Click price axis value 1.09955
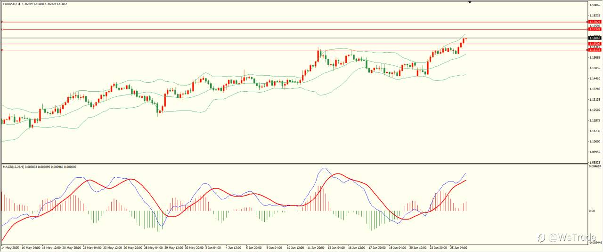603x252 pixels. coord(595,152)
